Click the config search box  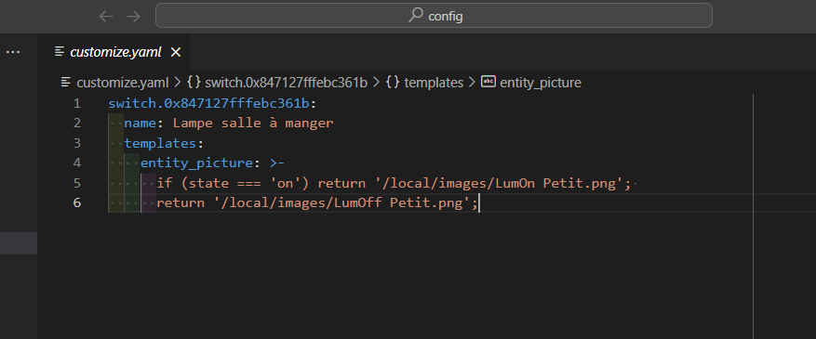pyautogui.click(x=434, y=16)
